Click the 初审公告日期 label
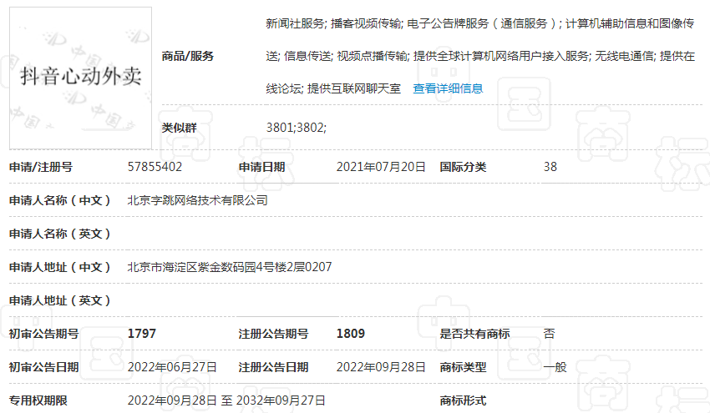 44,367
